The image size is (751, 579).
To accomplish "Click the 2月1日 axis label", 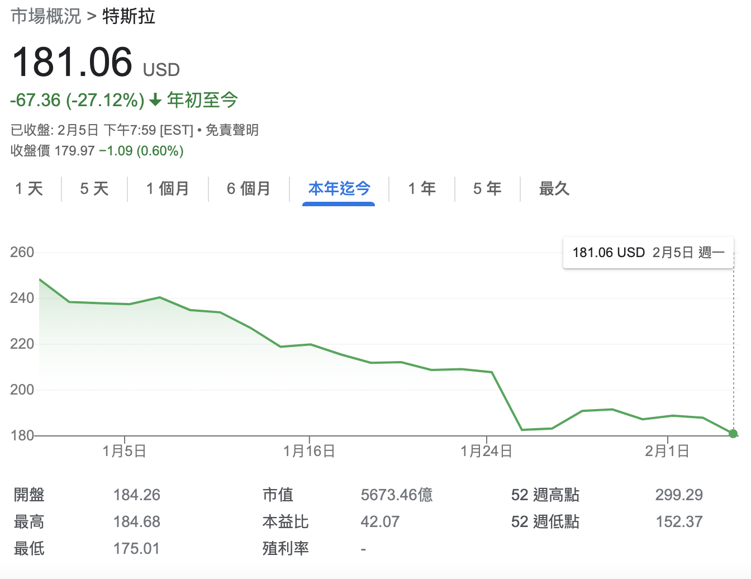I will click(667, 451).
